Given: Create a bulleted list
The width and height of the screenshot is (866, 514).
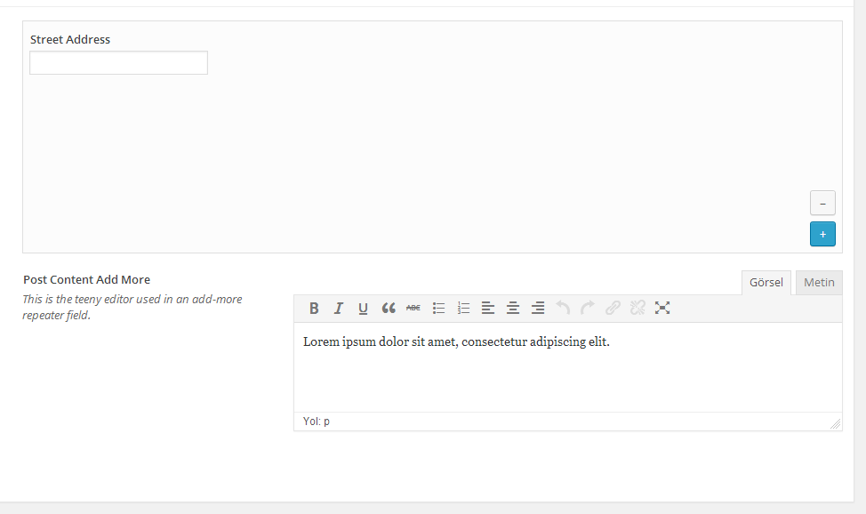Looking at the screenshot, I should (x=438, y=308).
